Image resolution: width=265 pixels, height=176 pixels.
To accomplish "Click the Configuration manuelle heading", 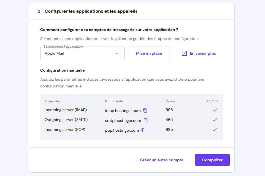I will click(62, 70).
